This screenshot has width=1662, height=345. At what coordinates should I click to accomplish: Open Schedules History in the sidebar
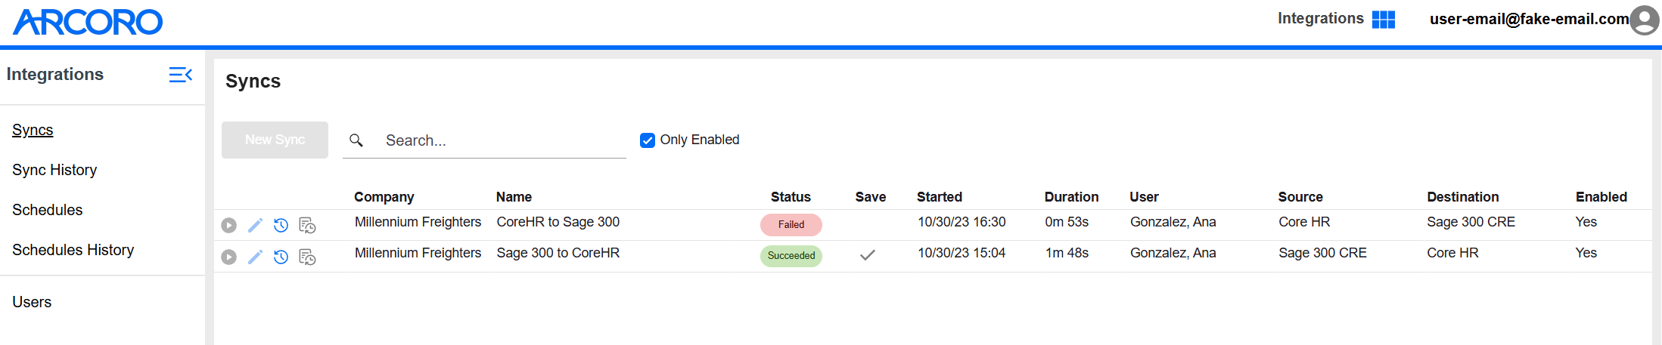[73, 250]
